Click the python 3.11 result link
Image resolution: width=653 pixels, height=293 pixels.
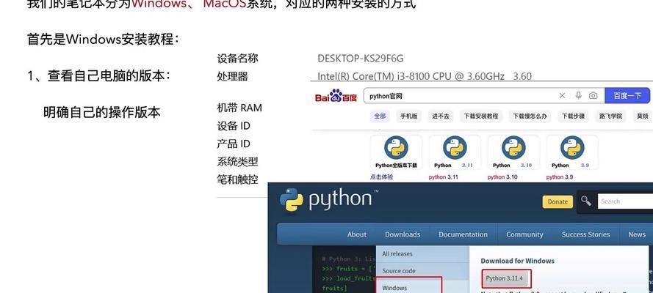[x=443, y=177]
